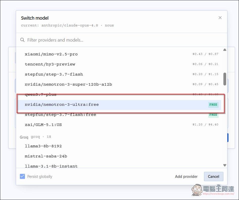Select tencent/hy3-preview model
This screenshot has width=239, height=200.
point(120,64)
